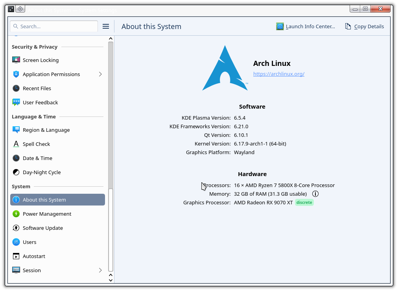Click the KDE Plasma Version value 6.5.4
The width and height of the screenshot is (398, 291).
point(240,118)
